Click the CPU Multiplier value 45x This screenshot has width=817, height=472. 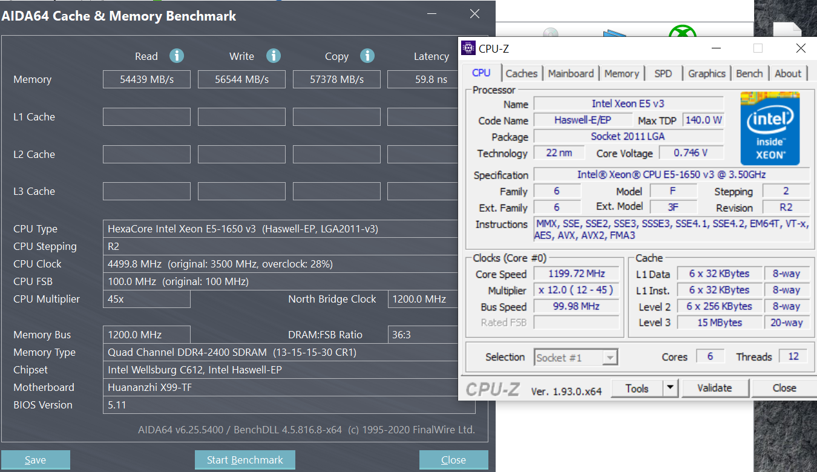[x=146, y=299]
